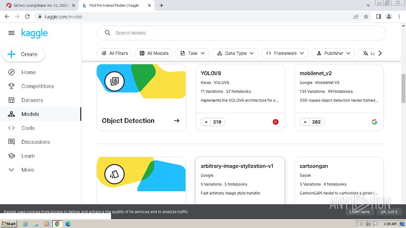
Task: Expand the Data Type dropdown
Action: pos(235,53)
